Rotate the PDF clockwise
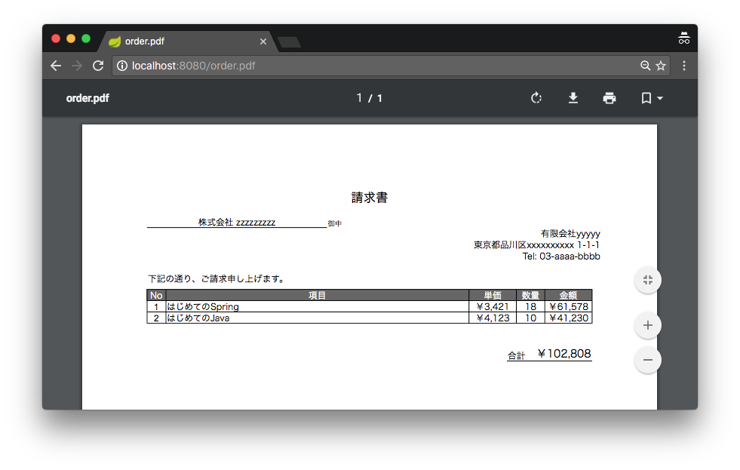The width and height of the screenshot is (740, 470). [x=536, y=98]
